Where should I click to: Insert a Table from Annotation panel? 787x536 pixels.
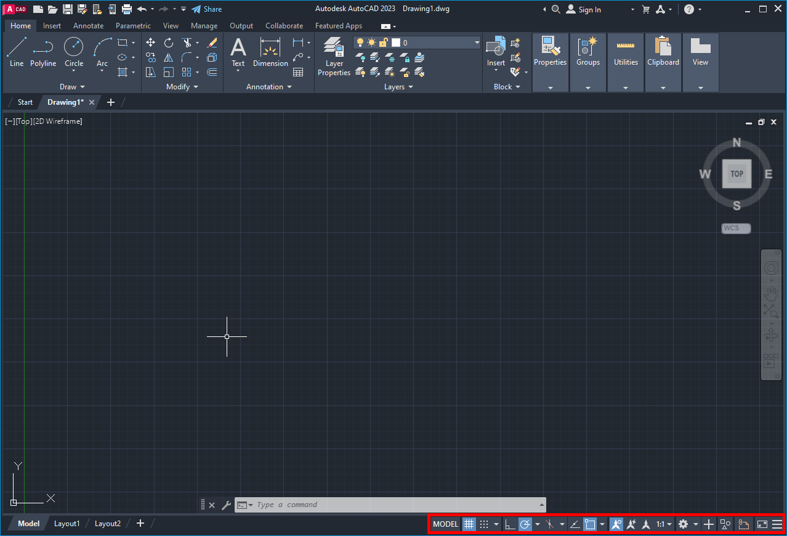pyautogui.click(x=298, y=72)
